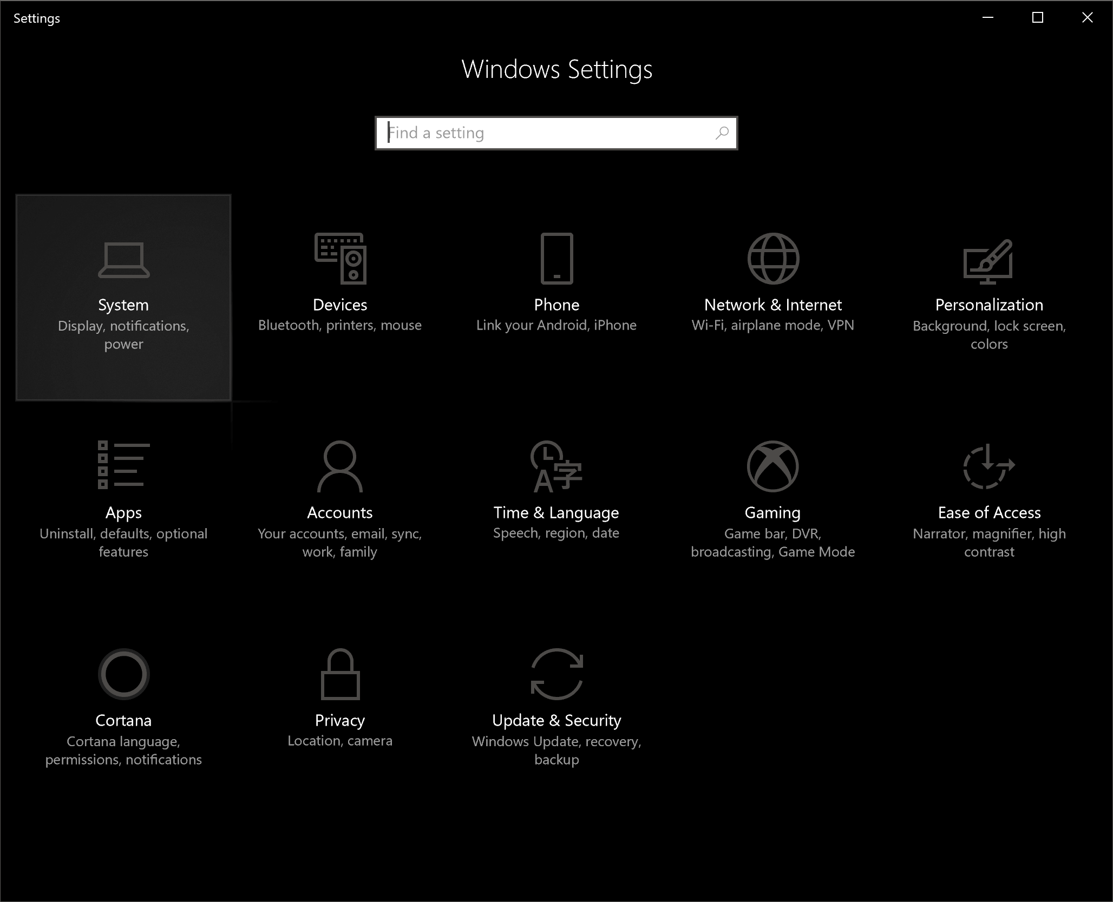This screenshot has width=1113, height=902.
Task: Open the Gaming Xbox icon
Action: [x=773, y=466]
